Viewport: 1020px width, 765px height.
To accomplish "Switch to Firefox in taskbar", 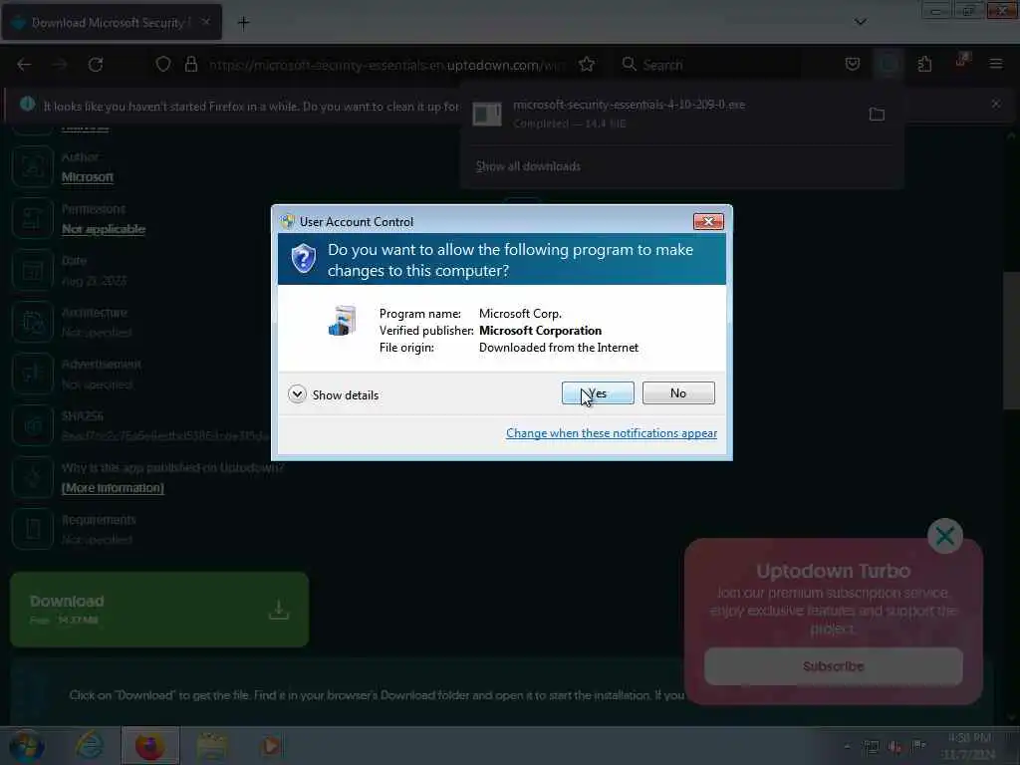I will coord(149,746).
